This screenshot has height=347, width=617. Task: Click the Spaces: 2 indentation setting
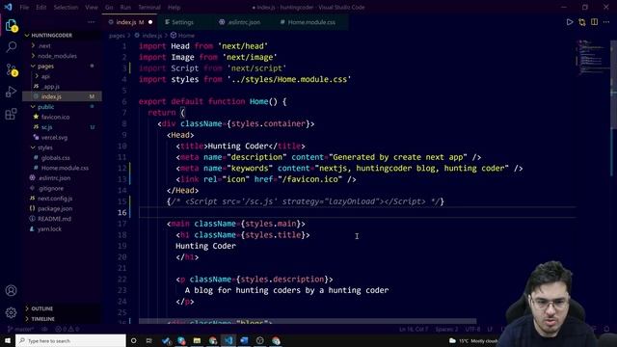[x=446, y=329]
